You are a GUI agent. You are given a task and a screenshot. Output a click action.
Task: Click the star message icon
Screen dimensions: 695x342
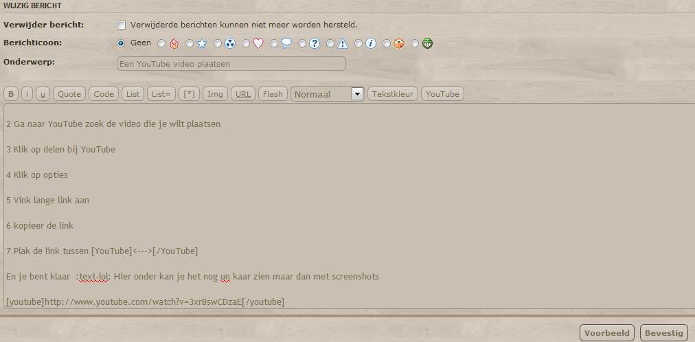tap(201, 43)
